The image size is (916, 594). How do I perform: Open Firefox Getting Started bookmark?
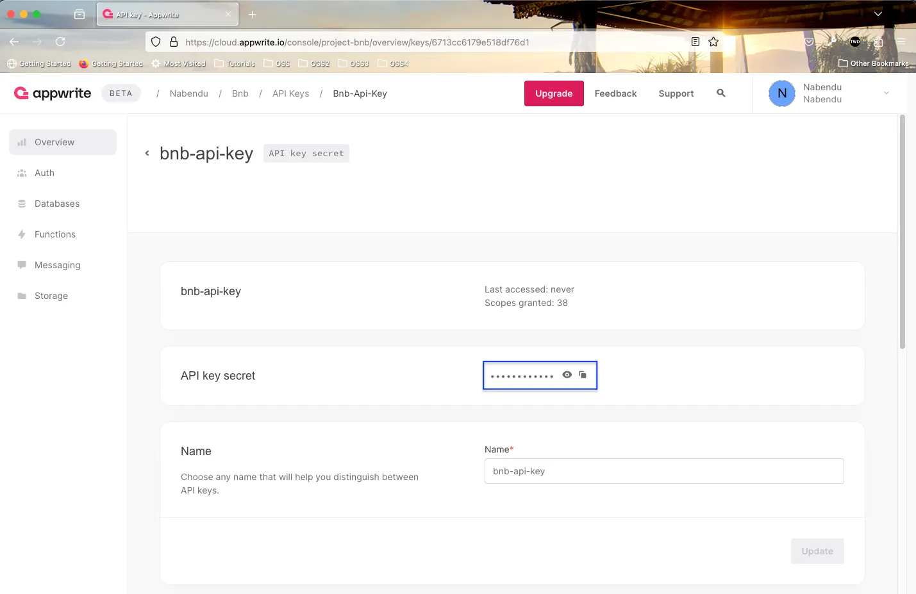tap(112, 63)
